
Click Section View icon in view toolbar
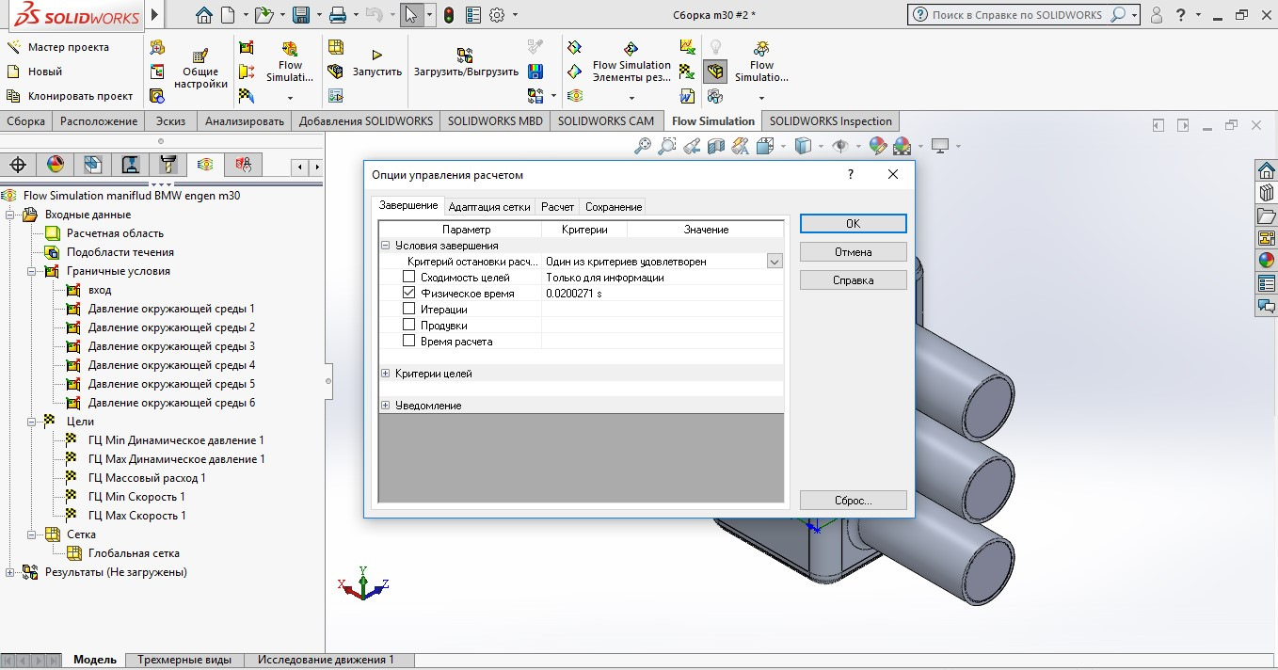click(x=716, y=146)
